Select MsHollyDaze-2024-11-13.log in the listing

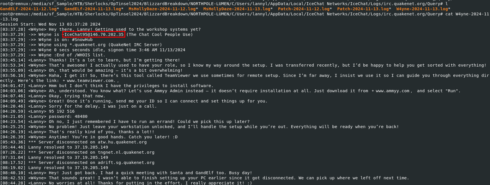click(237, 9)
